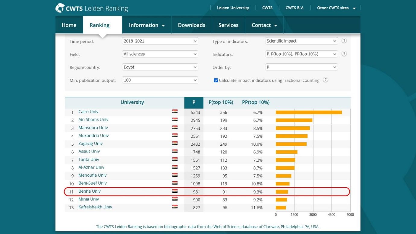
Task: Expand the Other CWTS sites menu
Action: [336, 8]
